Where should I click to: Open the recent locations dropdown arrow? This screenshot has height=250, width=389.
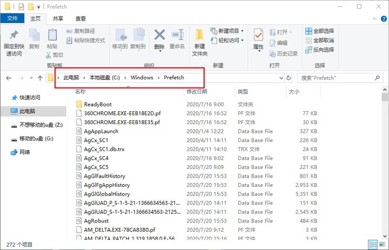[x=31, y=78]
